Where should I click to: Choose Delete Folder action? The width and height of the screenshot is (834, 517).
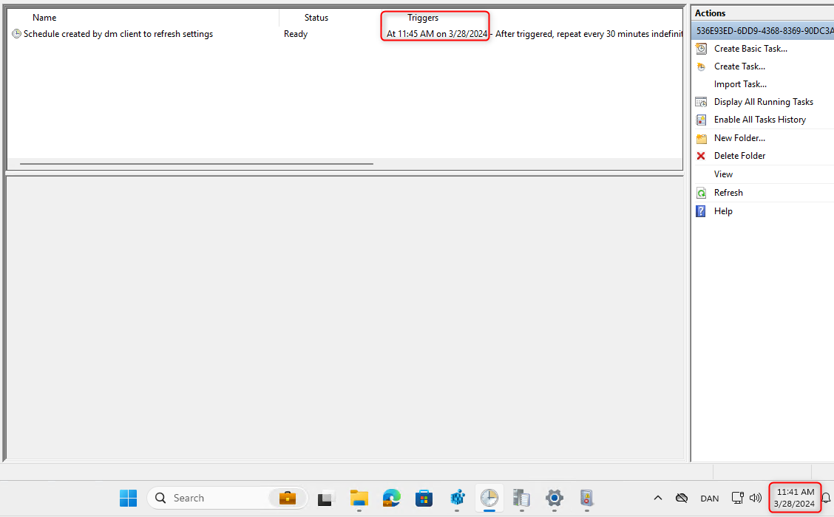(x=739, y=156)
